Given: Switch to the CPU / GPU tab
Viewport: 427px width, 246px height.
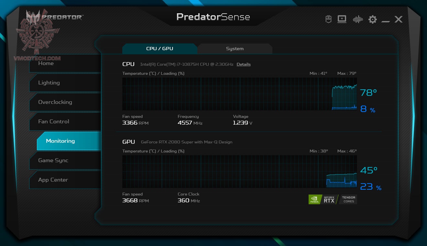Looking at the screenshot, I should pyautogui.click(x=160, y=49).
